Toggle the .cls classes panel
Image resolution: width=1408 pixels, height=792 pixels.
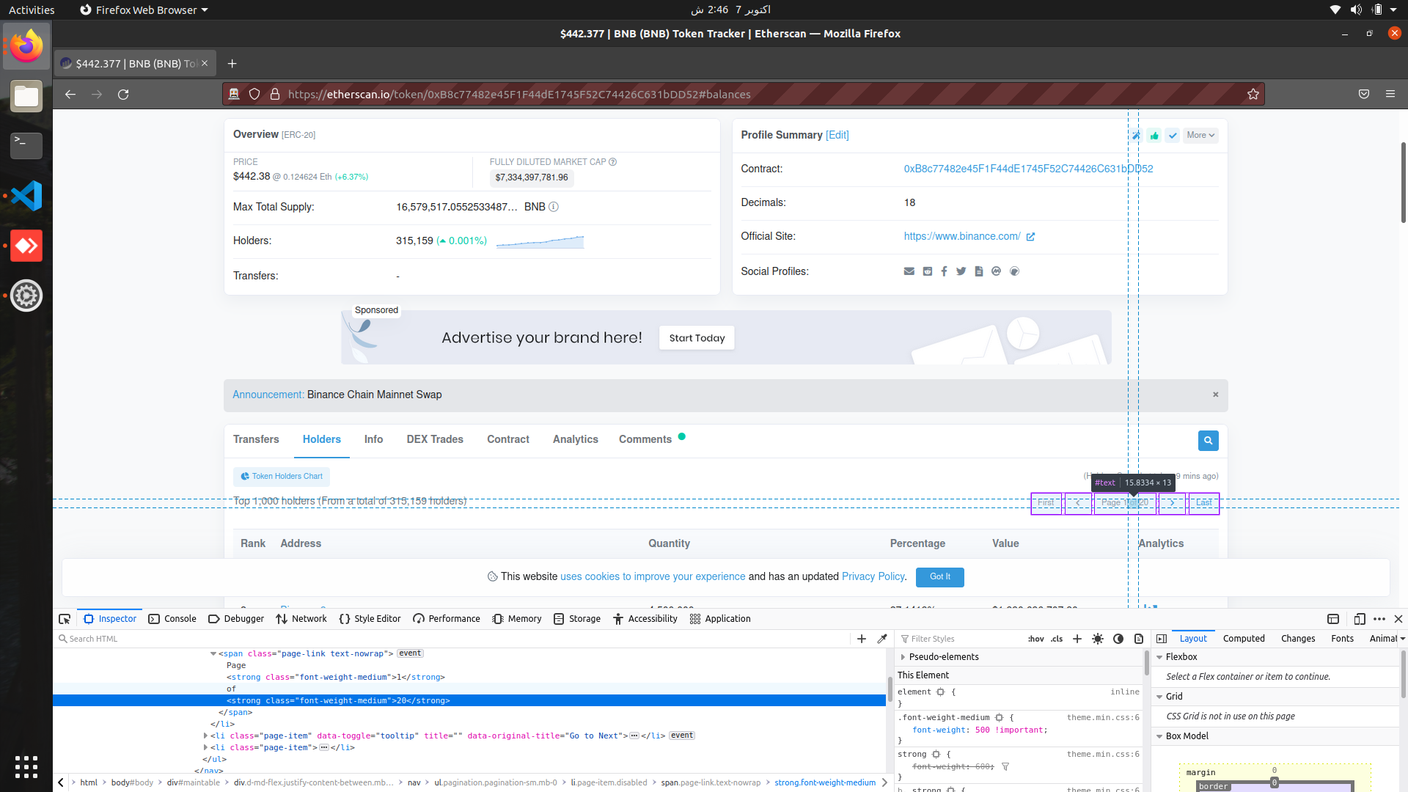point(1057,639)
